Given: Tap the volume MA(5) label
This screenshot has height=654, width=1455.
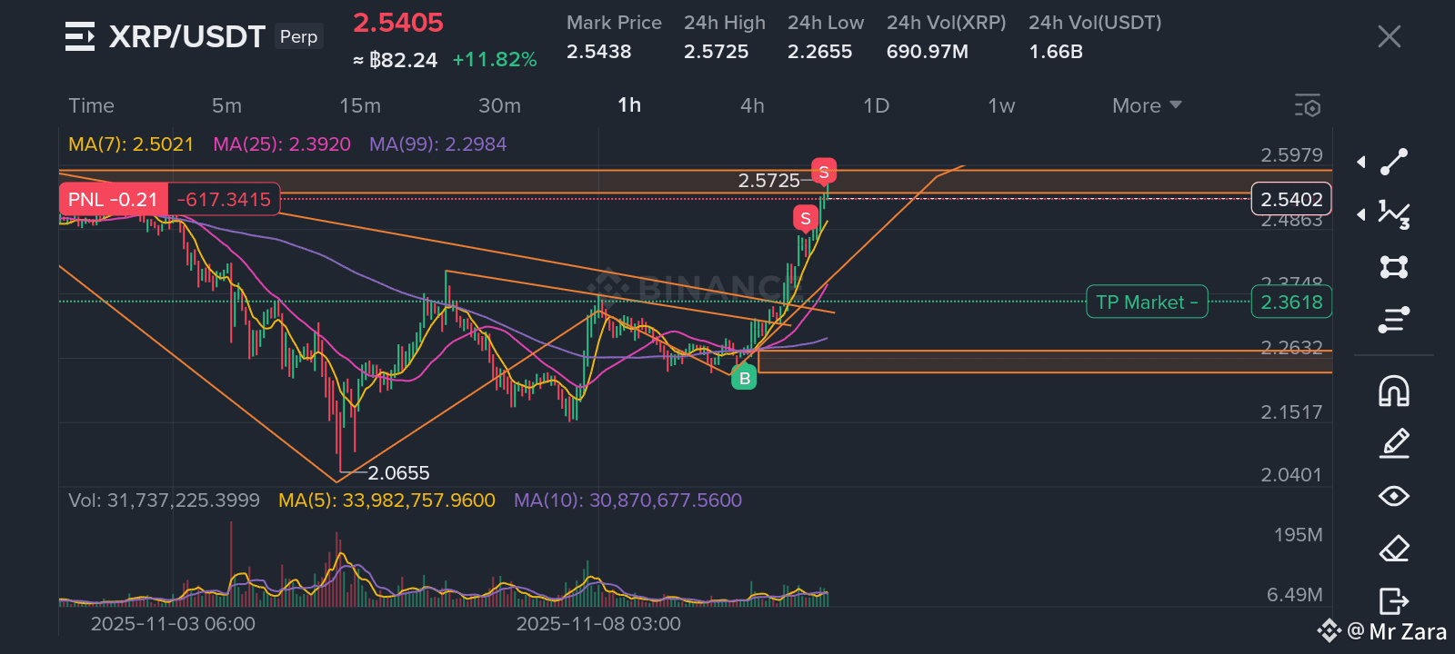Looking at the screenshot, I should pos(386,500).
